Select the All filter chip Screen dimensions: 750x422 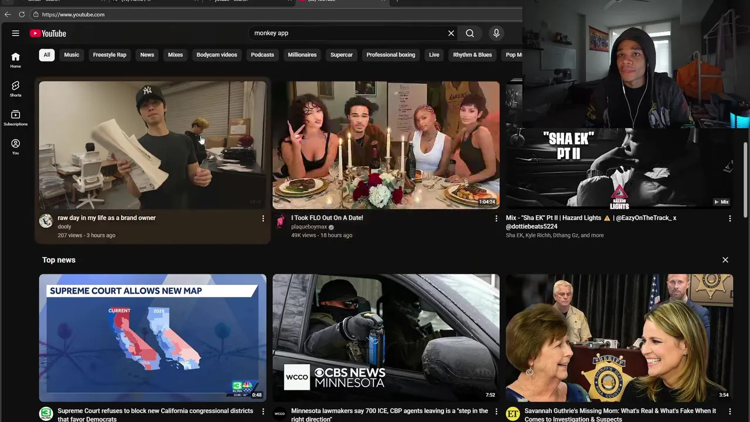pos(47,55)
